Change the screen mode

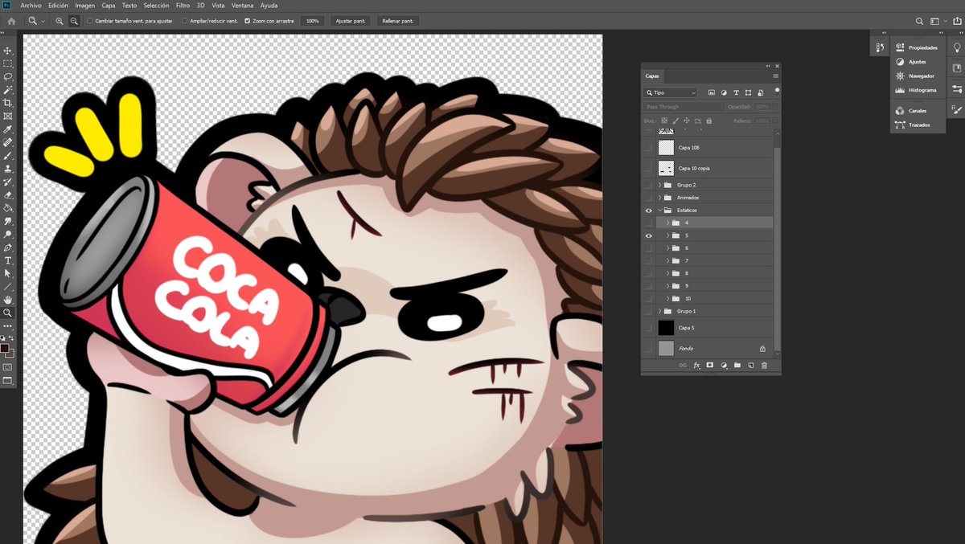pyautogui.click(x=8, y=380)
